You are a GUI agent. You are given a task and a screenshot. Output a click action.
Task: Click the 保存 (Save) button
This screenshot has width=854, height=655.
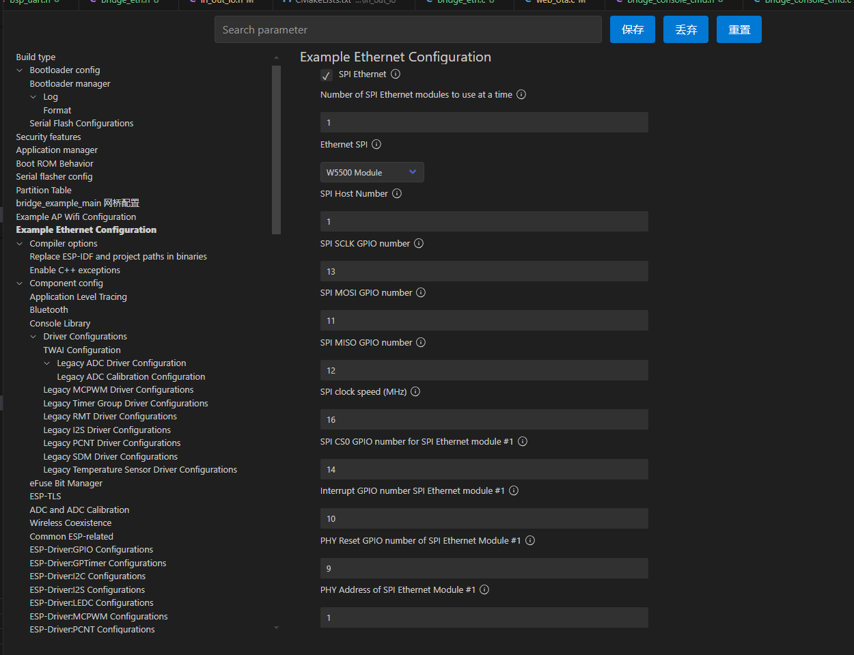click(x=633, y=29)
